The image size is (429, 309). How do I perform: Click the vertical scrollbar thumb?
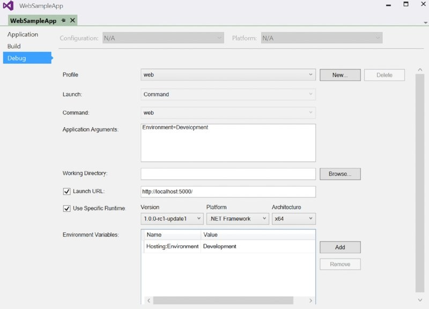pyautogui.click(x=420, y=183)
